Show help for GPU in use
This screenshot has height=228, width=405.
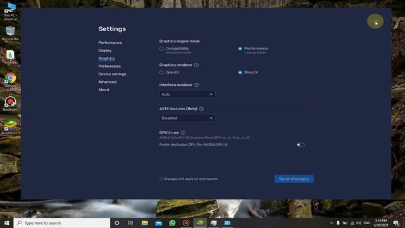coord(183,132)
